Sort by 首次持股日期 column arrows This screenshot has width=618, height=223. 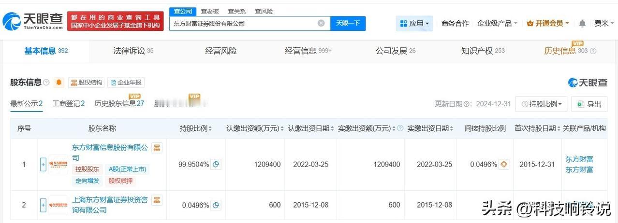[x=559, y=128]
